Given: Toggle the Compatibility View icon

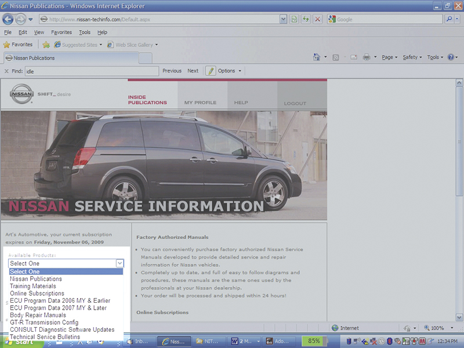Looking at the screenshot, I should click(294, 20).
